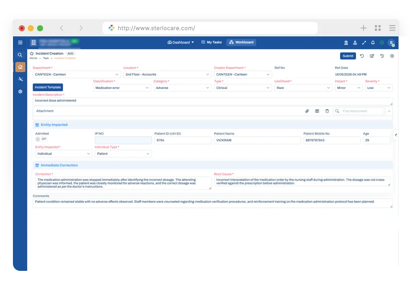Star the Incident Creation page as favorite

click(x=32, y=54)
